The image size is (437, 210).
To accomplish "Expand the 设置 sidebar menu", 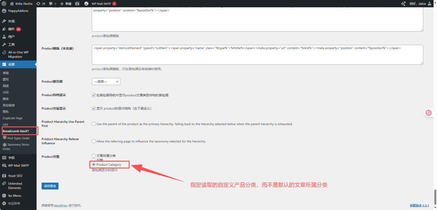I will click(x=12, y=64).
